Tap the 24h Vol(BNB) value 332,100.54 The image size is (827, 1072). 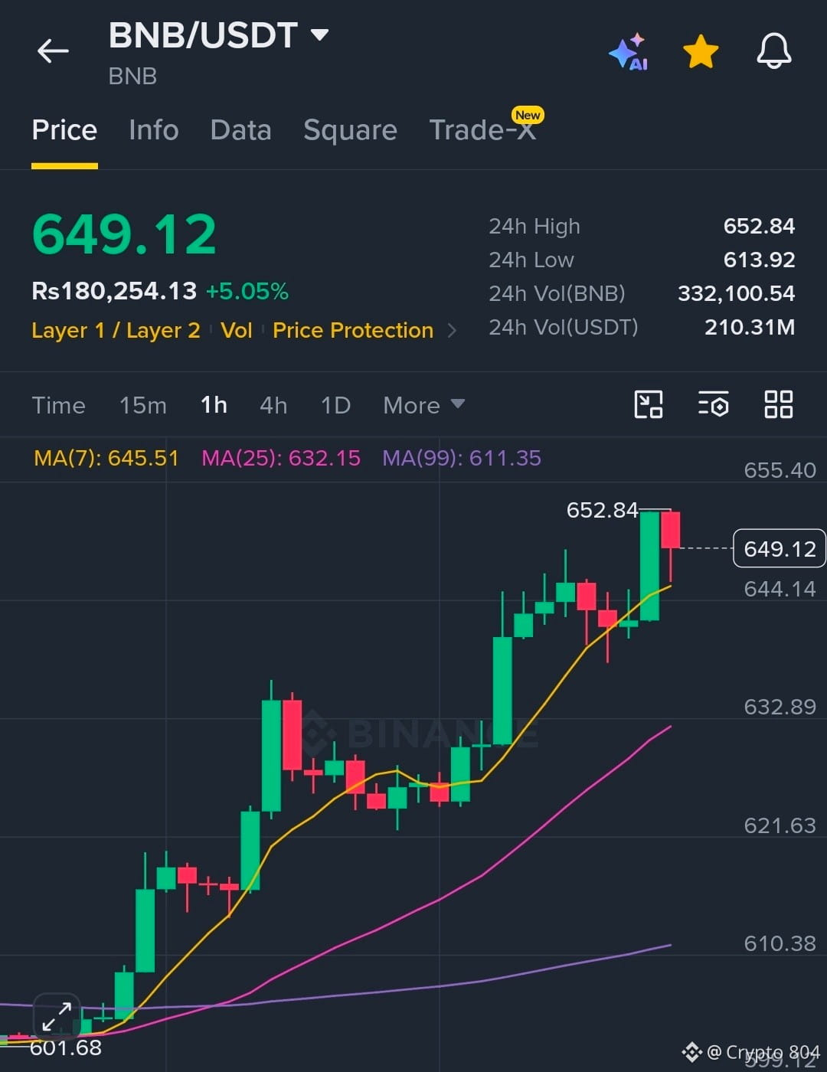[x=737, y=294]
